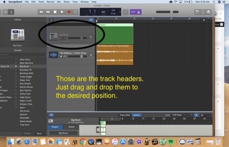Toggle the metronome button

pyautogui.click(x=139, y=12)
